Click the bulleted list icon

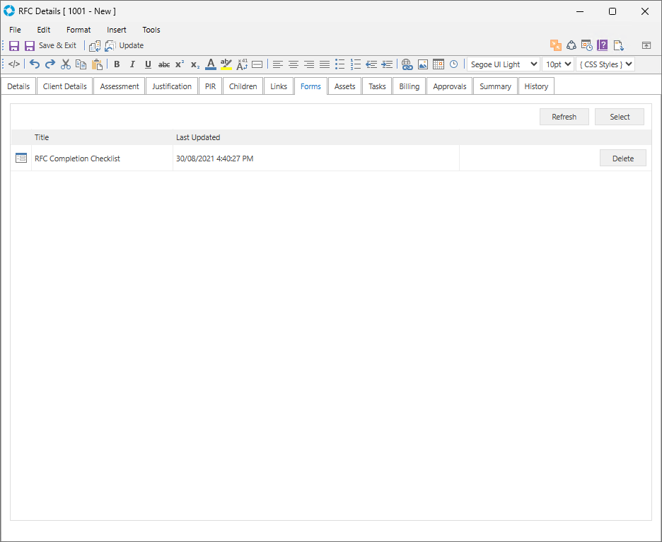(340, 64)
